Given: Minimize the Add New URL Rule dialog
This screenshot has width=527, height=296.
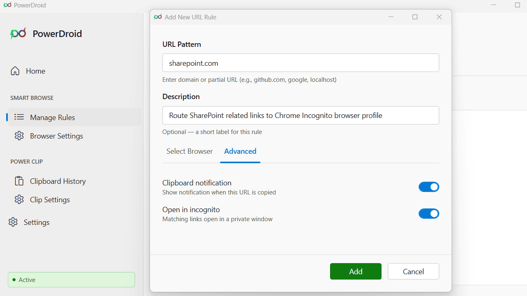Looking at the screenshot, I should click(x=391, y=17).
